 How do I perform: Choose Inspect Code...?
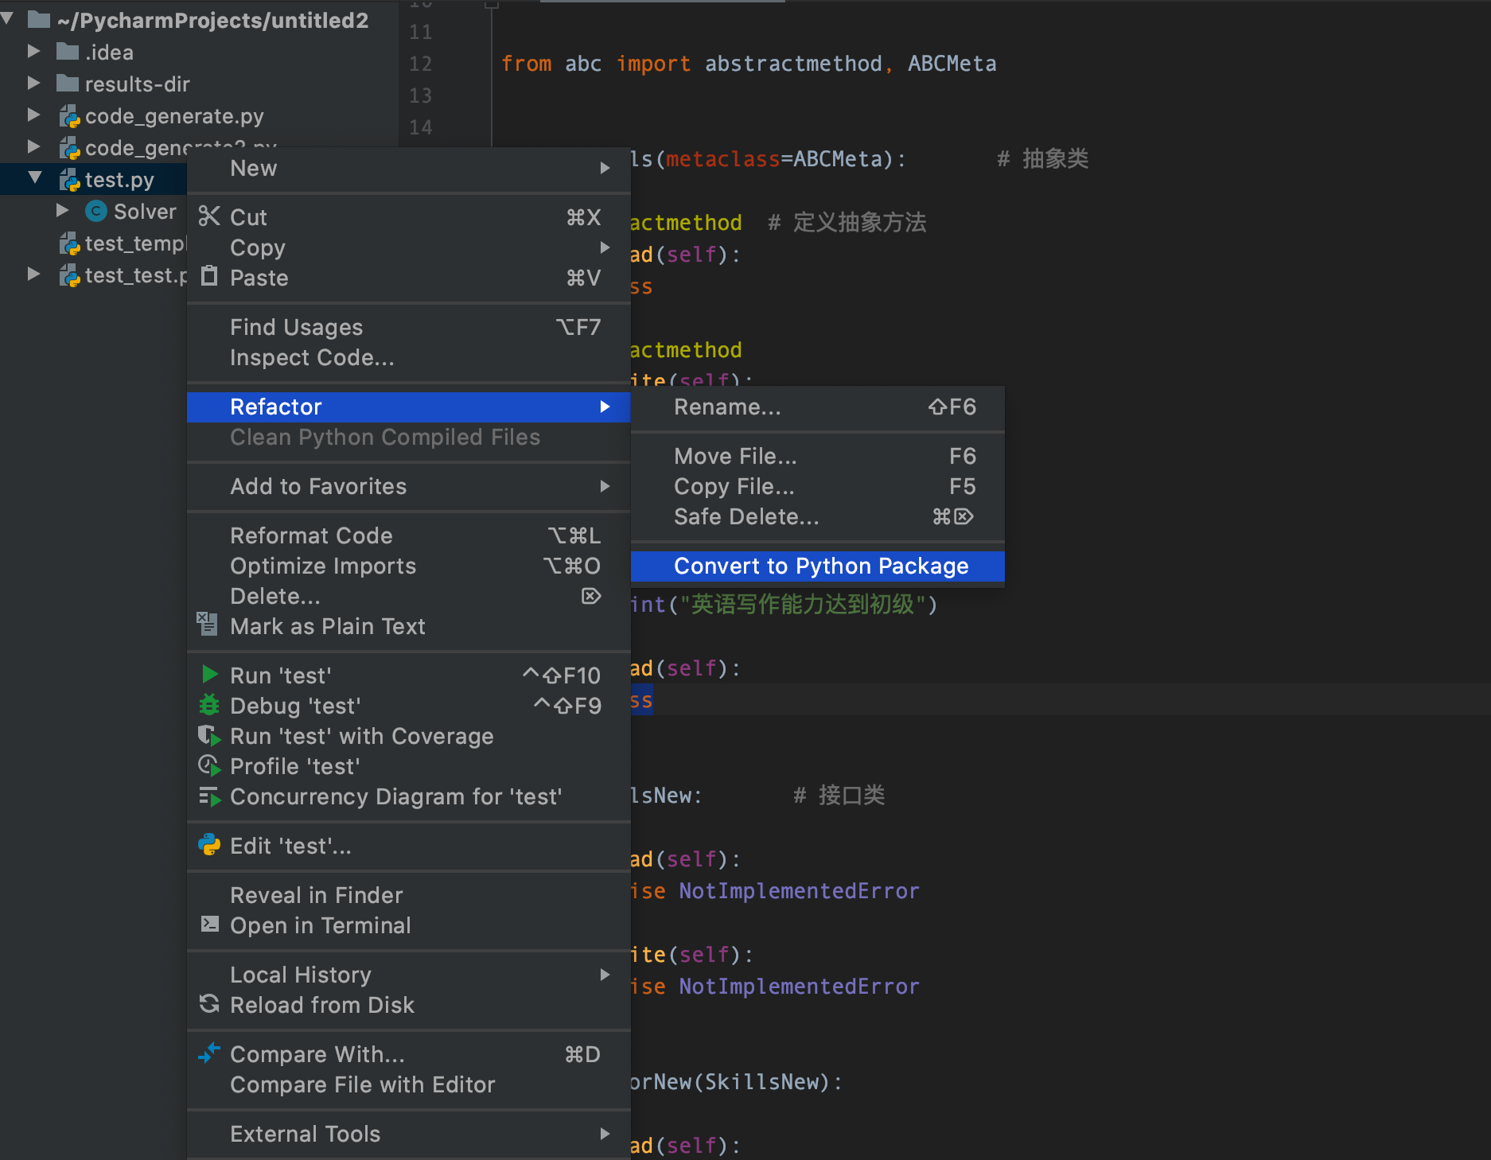click(409, 357)
